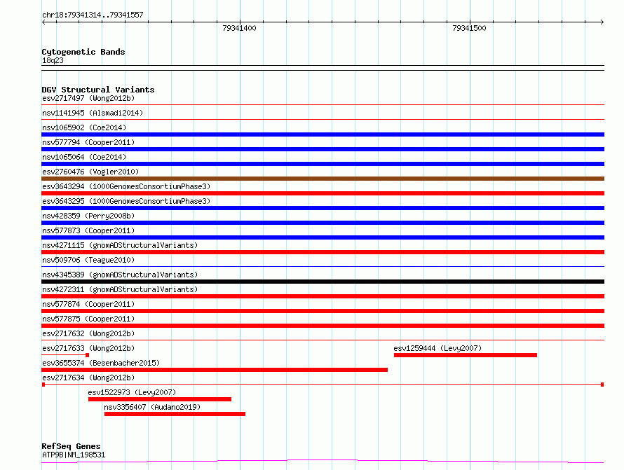Click the blue bar under esv3643295
The height and width of the screenshot is (470, 624).
[x=323, y=208]
